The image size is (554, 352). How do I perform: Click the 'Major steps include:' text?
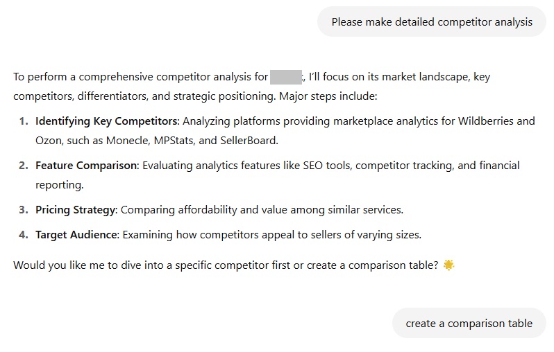[328, 96]
